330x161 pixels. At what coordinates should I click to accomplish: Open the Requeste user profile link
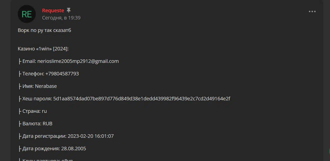53,10
